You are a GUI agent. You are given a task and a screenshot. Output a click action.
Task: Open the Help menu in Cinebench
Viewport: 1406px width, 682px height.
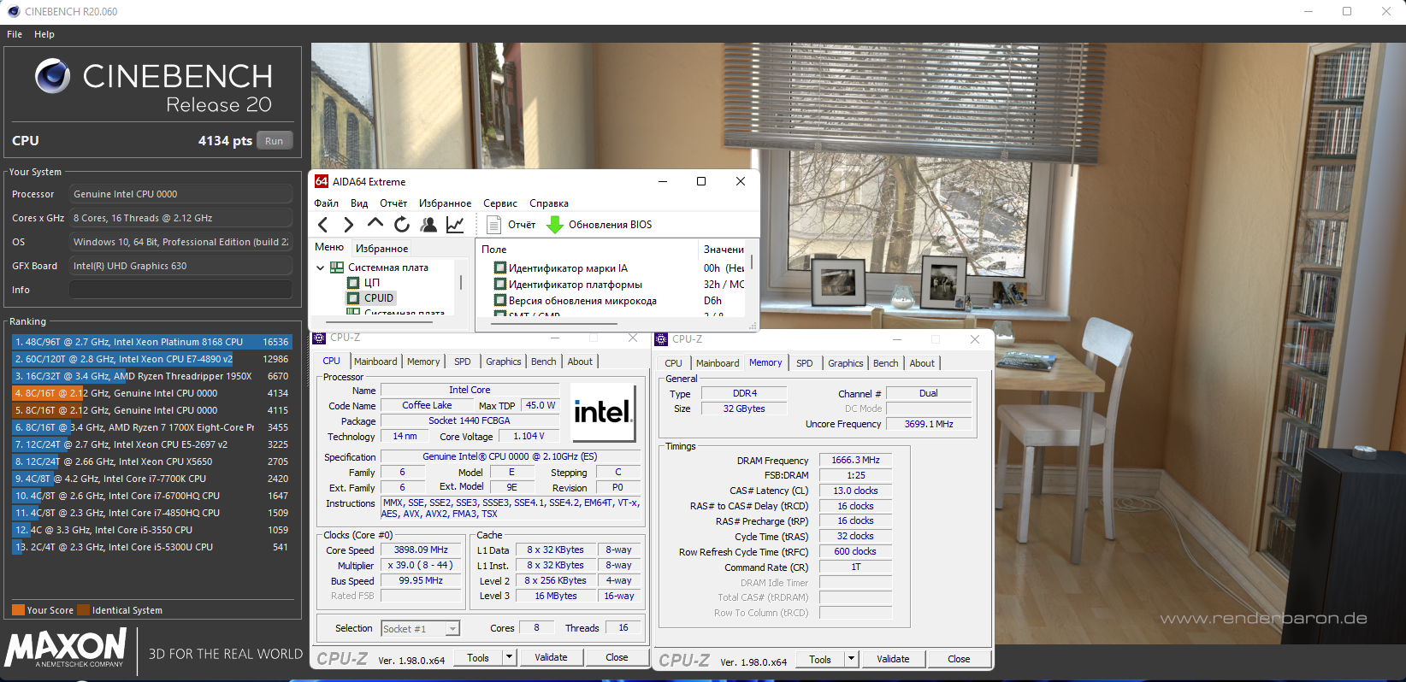click(x=44, y=34)
